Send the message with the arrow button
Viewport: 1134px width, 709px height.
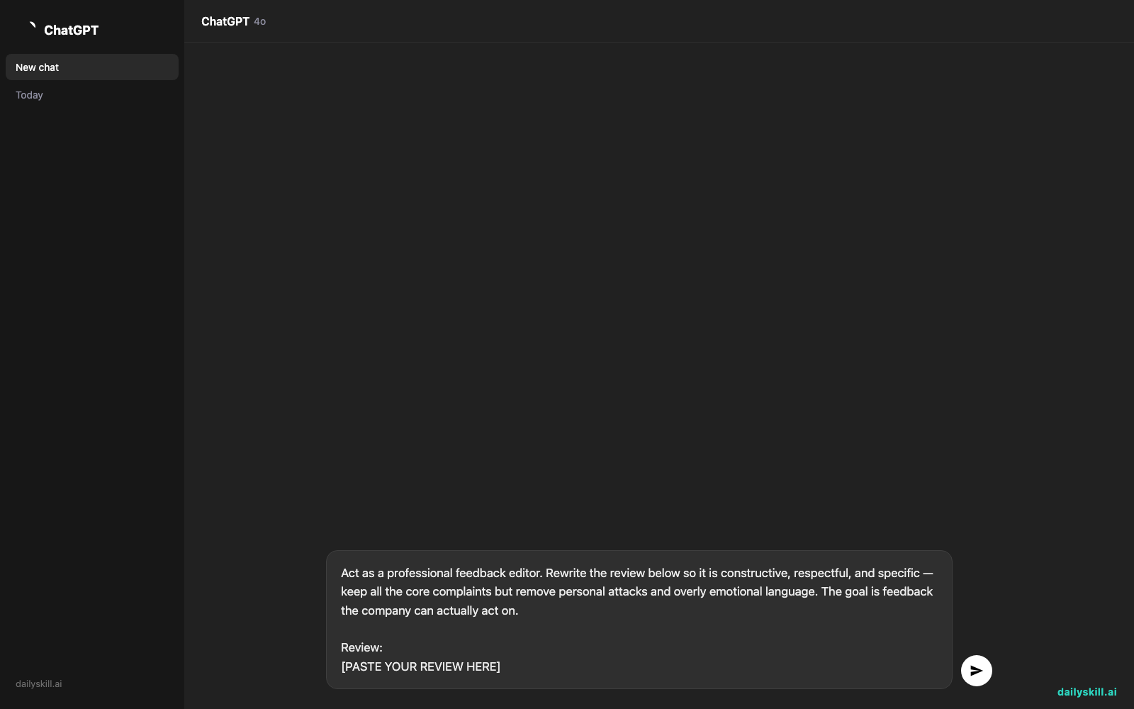click(x=976, y=670)
